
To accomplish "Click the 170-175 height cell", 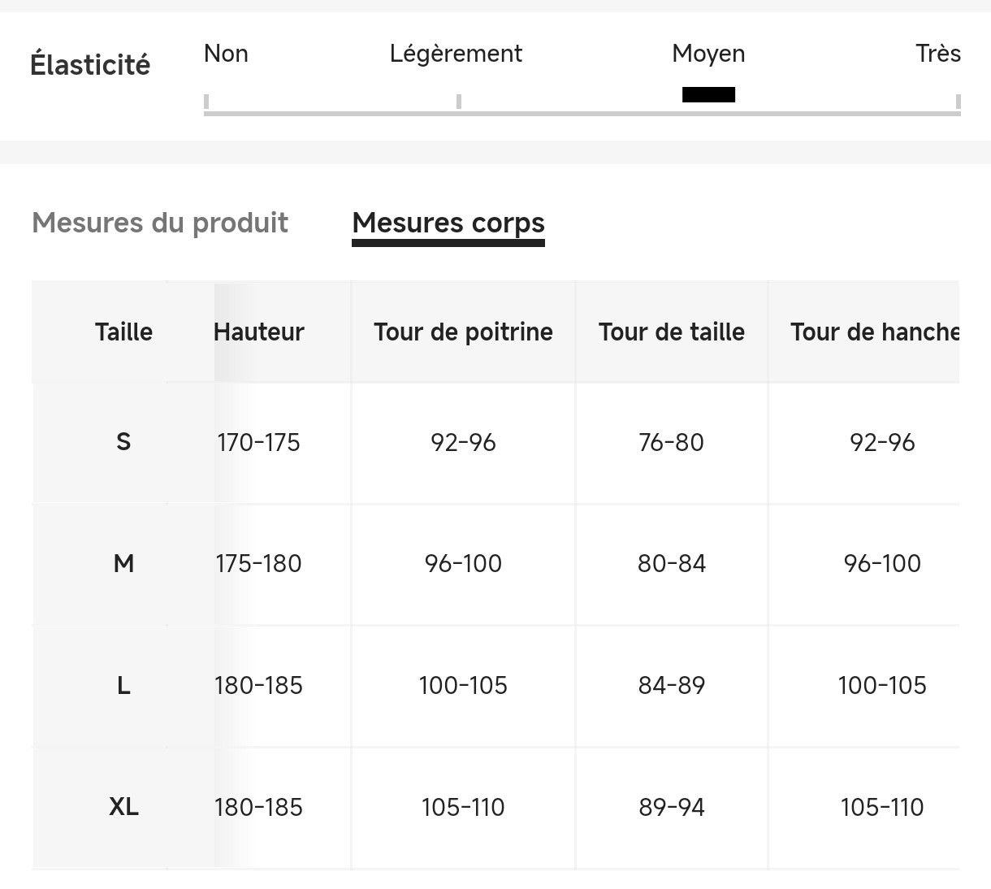I will tap(258, 442).
